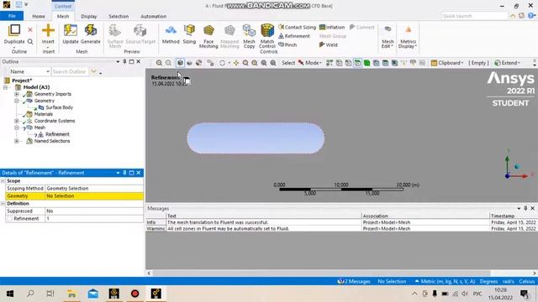Image resolution: width=538 pixels, height=302 pixels.
Task: Collapse the Geometry tree node
Action: coord(17,101)
